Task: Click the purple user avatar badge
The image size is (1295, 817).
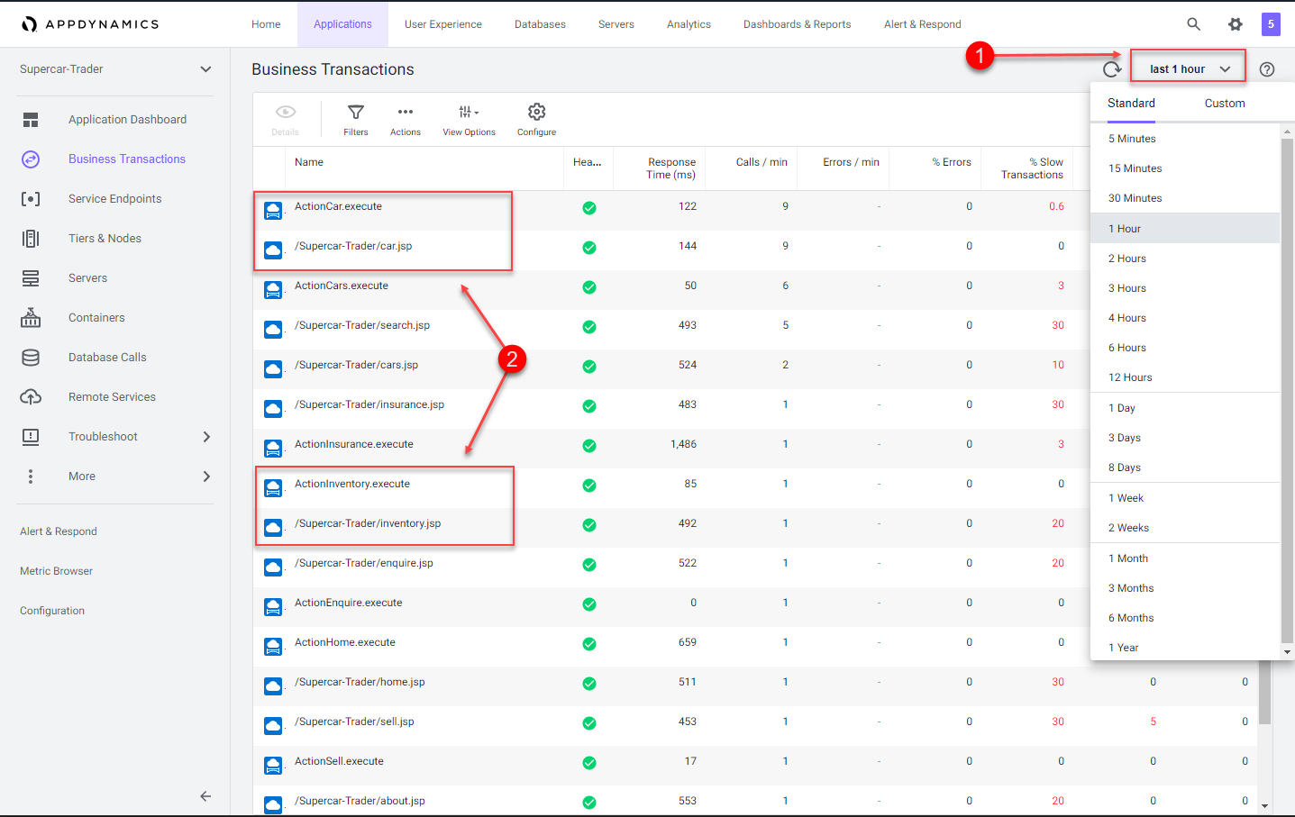Action: pos(1271,24)
